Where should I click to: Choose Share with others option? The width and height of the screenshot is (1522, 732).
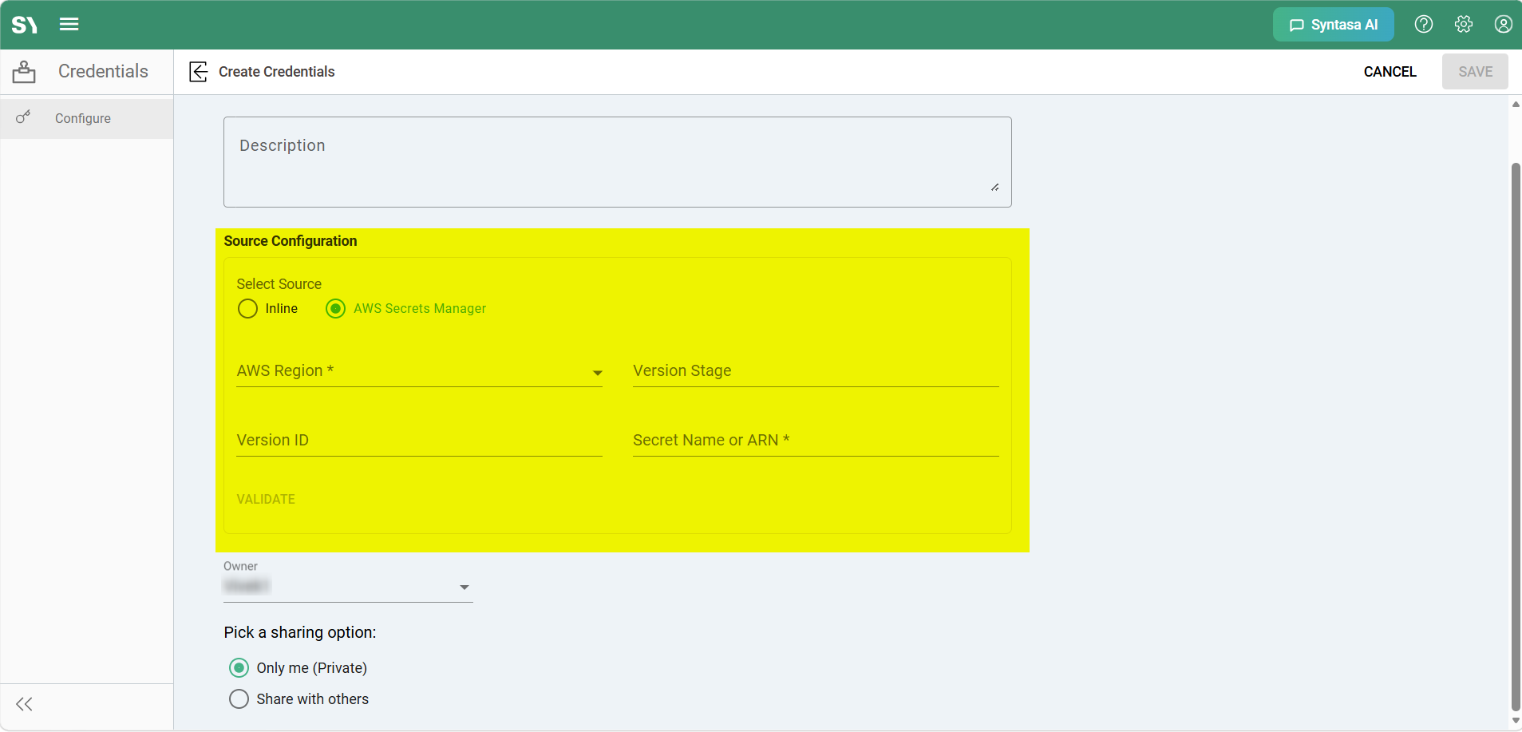point(239,698)
